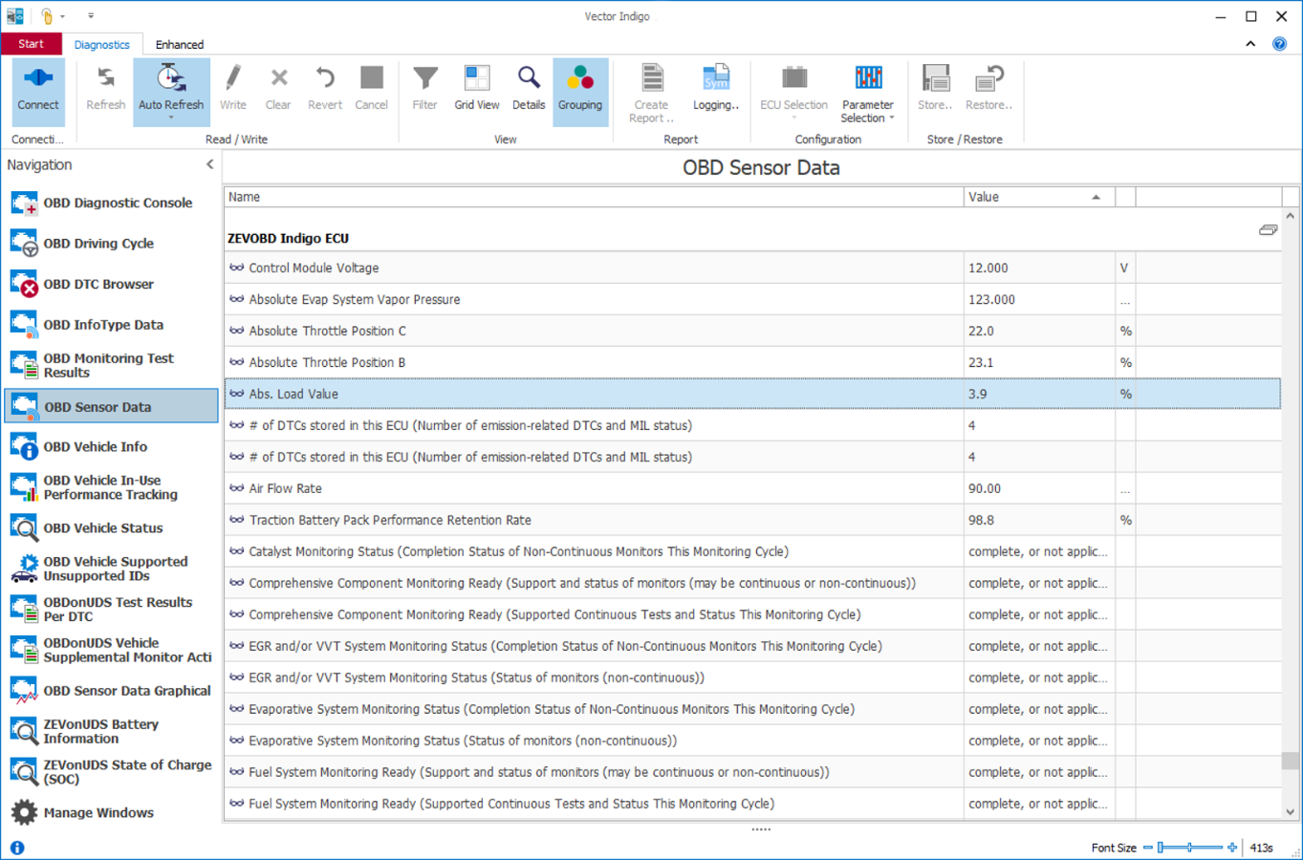The image size is (1303, 860).
Task: Open OBD Diagnostic Console
Action: pos(112,203)
